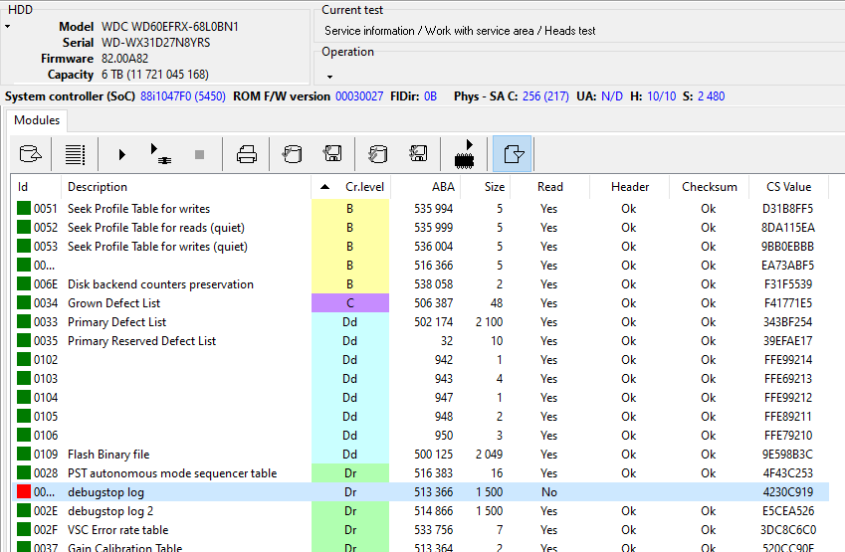Click module Id 0103

(45, 379)
